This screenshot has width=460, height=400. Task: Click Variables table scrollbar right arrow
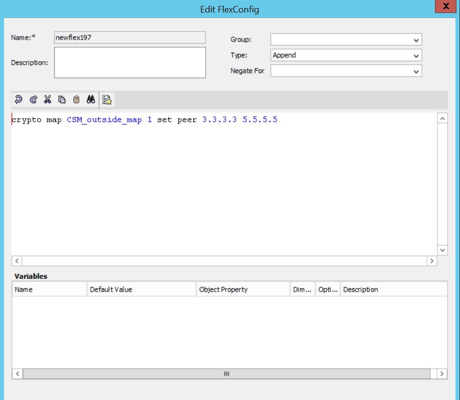442,373
